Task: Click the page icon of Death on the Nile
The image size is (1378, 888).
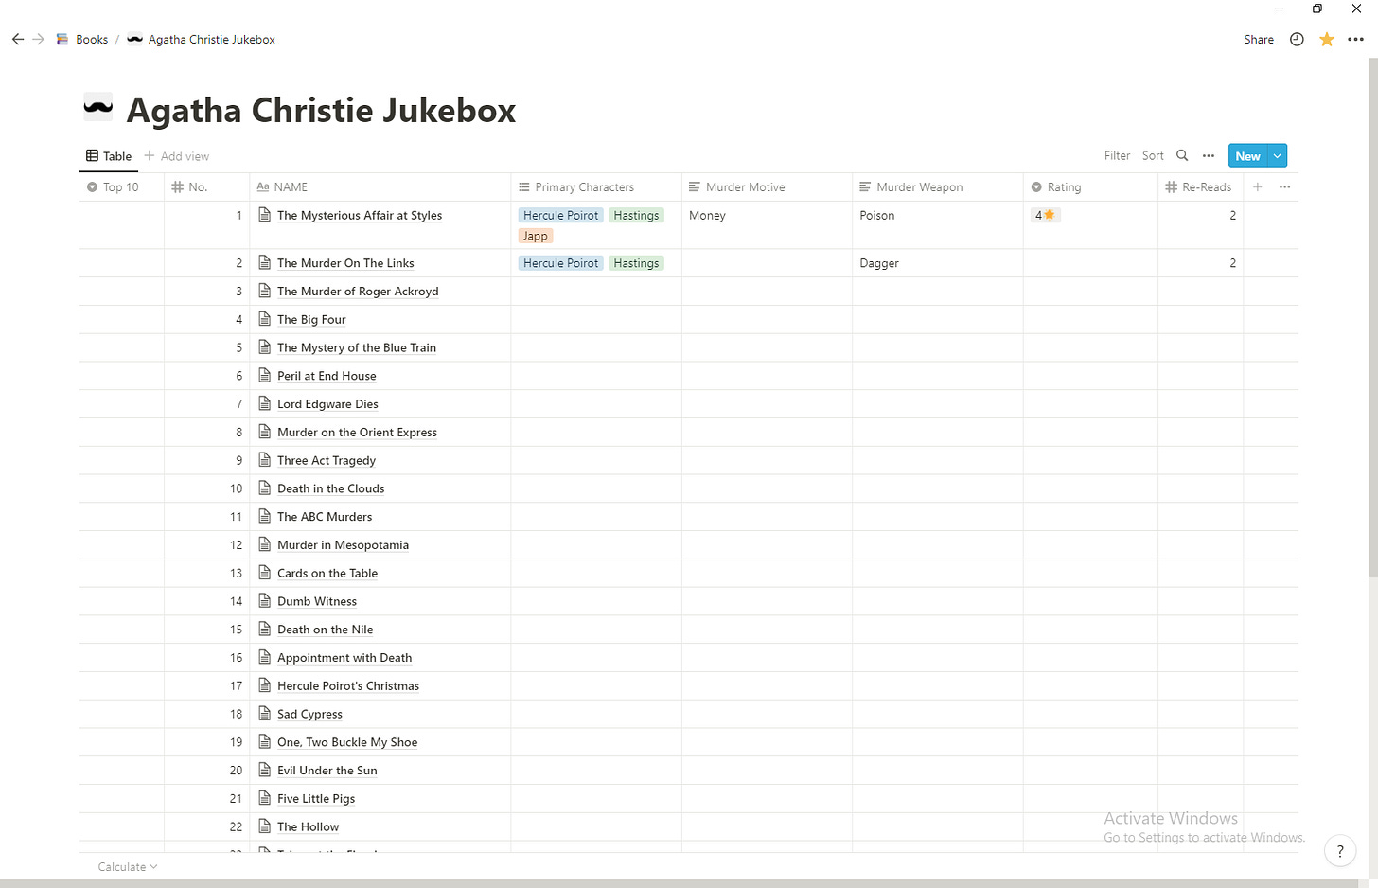Action: pos(265,629)
